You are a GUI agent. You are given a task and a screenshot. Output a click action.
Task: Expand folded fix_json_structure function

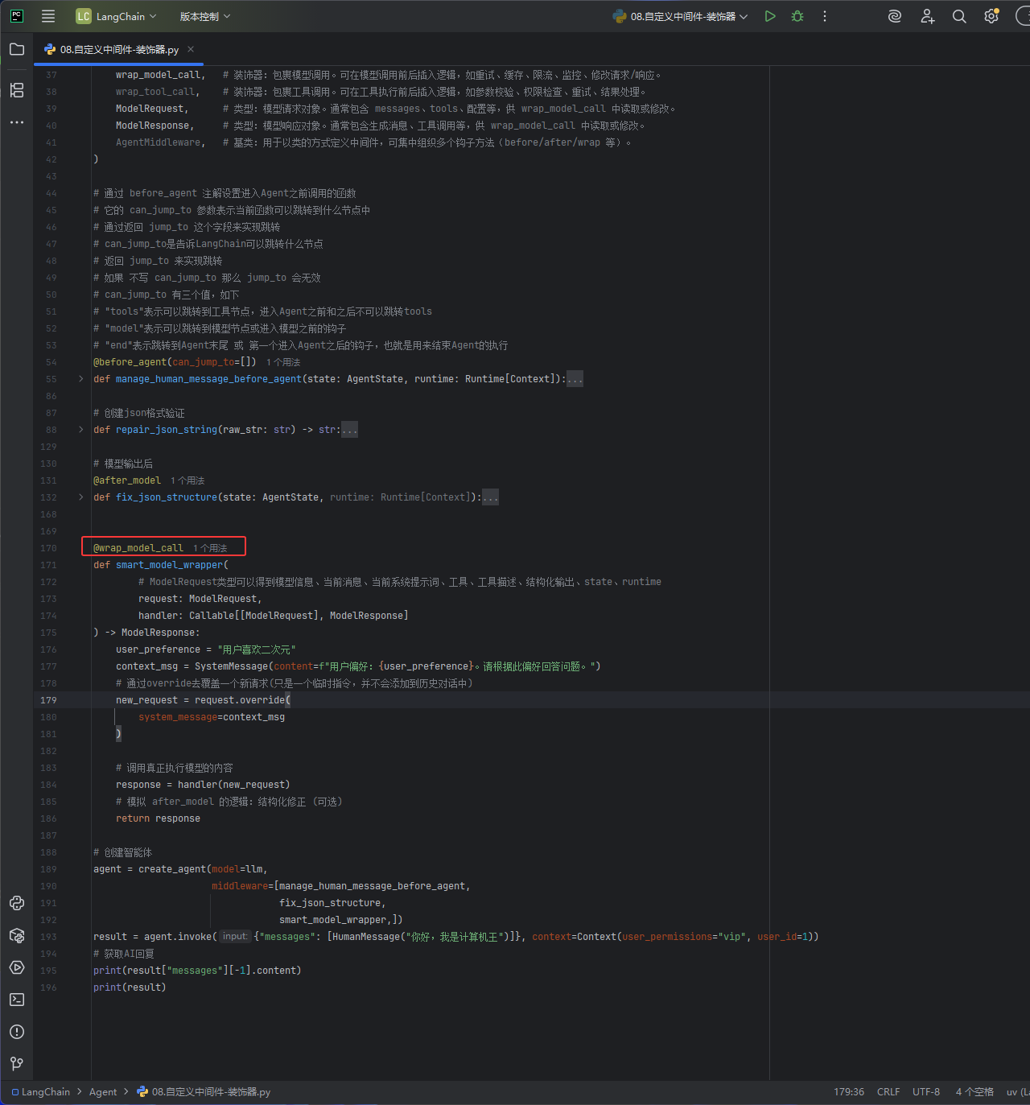tap(80, 497)
